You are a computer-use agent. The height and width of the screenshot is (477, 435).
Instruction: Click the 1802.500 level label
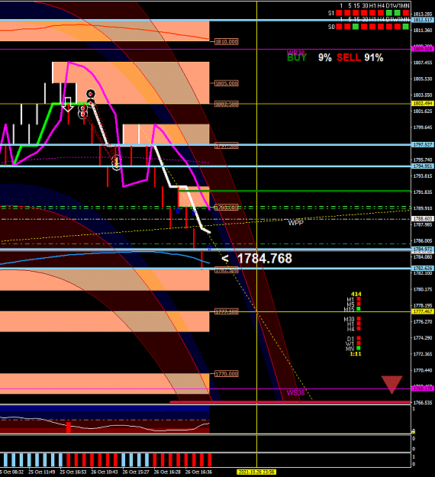[227, 104]
